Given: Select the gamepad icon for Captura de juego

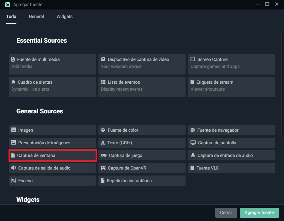Looking at the screenshot, I should [103, 155].
